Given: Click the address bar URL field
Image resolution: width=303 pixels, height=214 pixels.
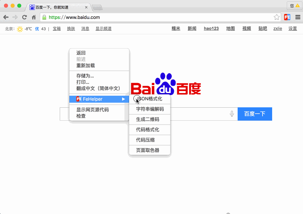Looking at the screenshot, I should (x=160, y=17).
